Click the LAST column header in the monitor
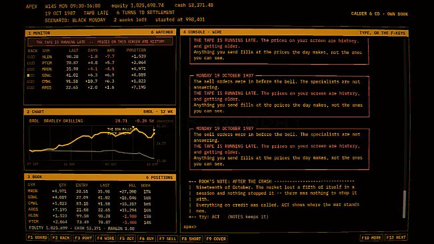 pos(73,51)
